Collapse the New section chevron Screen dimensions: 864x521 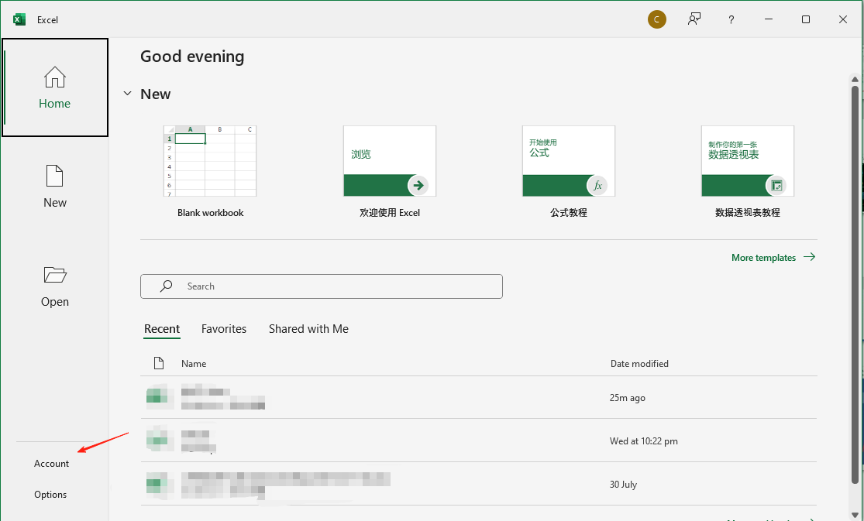point(128,94)
